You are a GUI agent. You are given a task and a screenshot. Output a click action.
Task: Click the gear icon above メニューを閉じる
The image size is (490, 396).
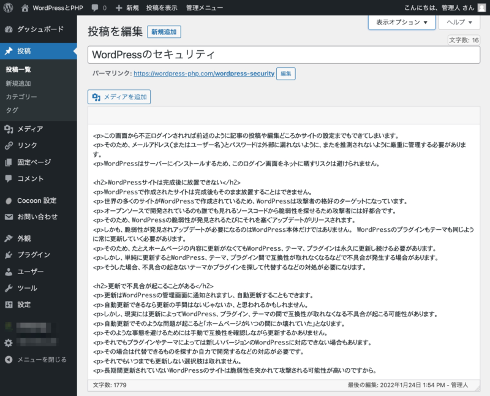pos(9,343)
